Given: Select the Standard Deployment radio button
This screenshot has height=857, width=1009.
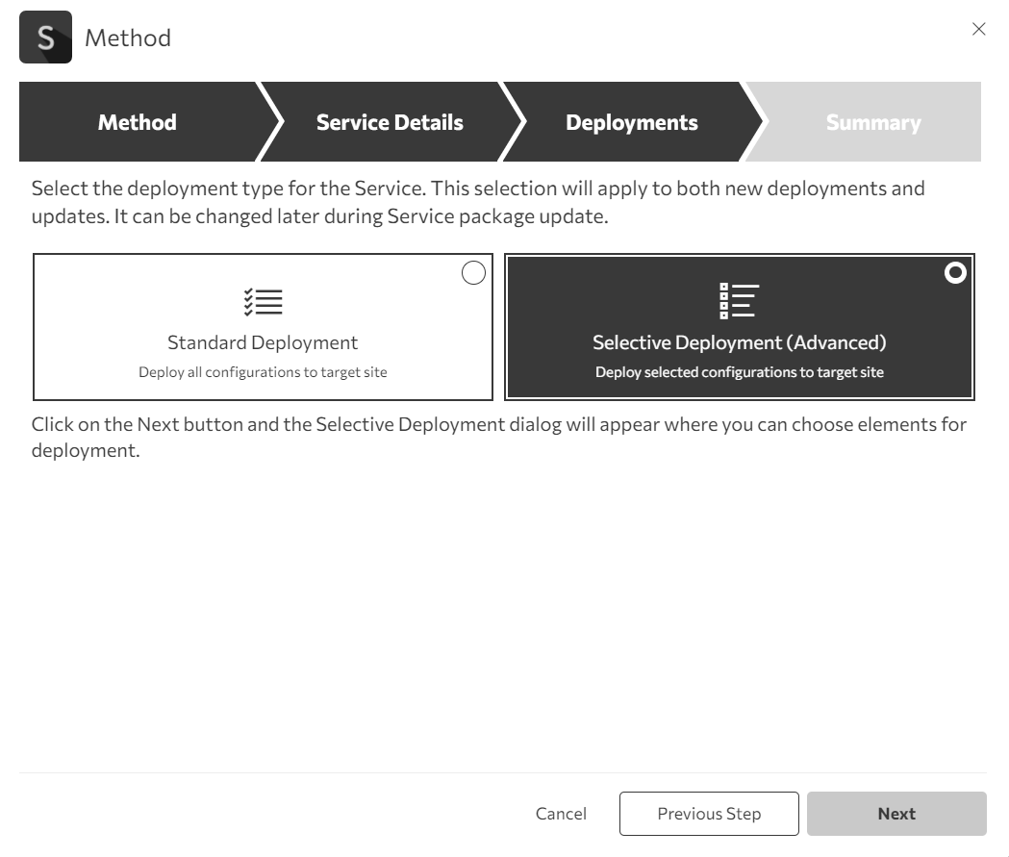Looking at the screenshot, I should [473, 273].
